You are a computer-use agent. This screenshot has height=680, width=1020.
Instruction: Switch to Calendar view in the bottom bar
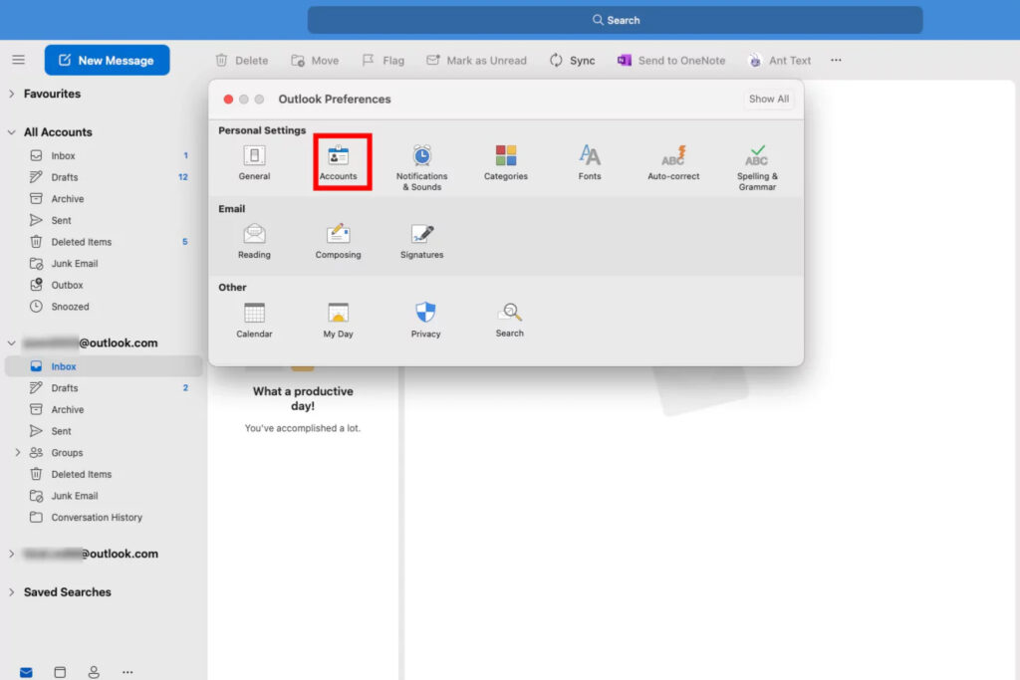(x=60, y=672)
